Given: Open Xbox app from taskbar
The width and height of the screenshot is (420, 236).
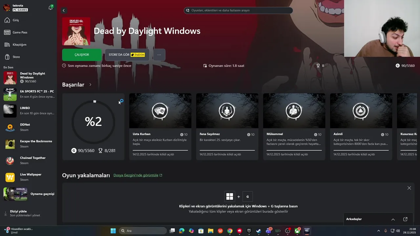Looking at the screenshot, I should click(297, 231).
